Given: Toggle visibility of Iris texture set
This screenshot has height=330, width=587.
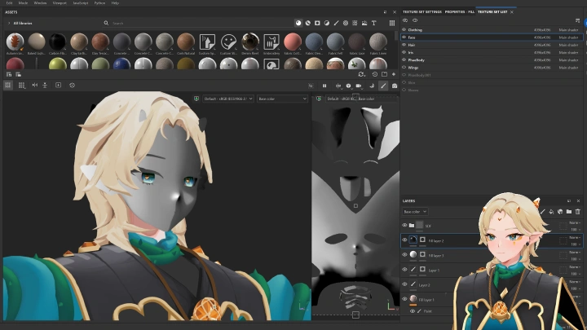Looking at the screenshot, I should point(404,52).
